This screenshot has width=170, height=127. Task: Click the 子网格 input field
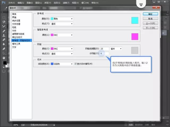(x=104, y=53)
